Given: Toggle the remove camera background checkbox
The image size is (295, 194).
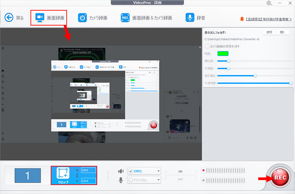Looking at the screenshot, I should click(x=207, y=46).
